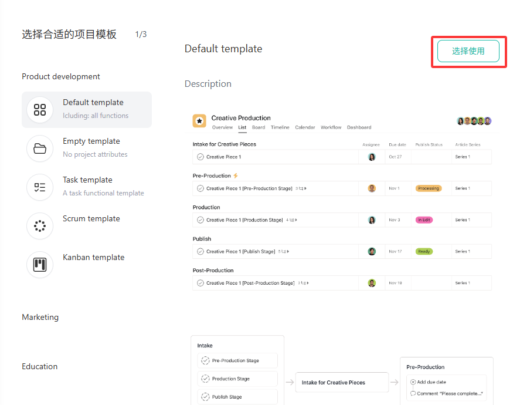Select the Empty template folder icon
The width and height of the screenshot is (513, 405).
(40, 148)
